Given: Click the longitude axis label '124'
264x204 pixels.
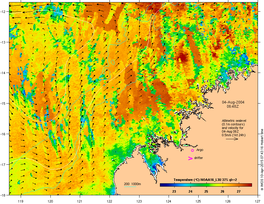Looking at the screenshot, I should (x=169, y=201).
